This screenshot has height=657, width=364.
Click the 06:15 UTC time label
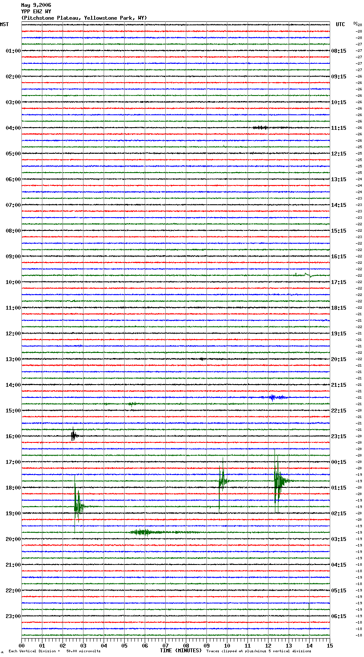coord(339,616)
